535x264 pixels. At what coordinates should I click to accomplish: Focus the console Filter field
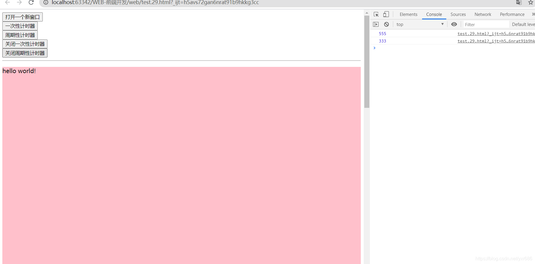[x=486, y=24]
